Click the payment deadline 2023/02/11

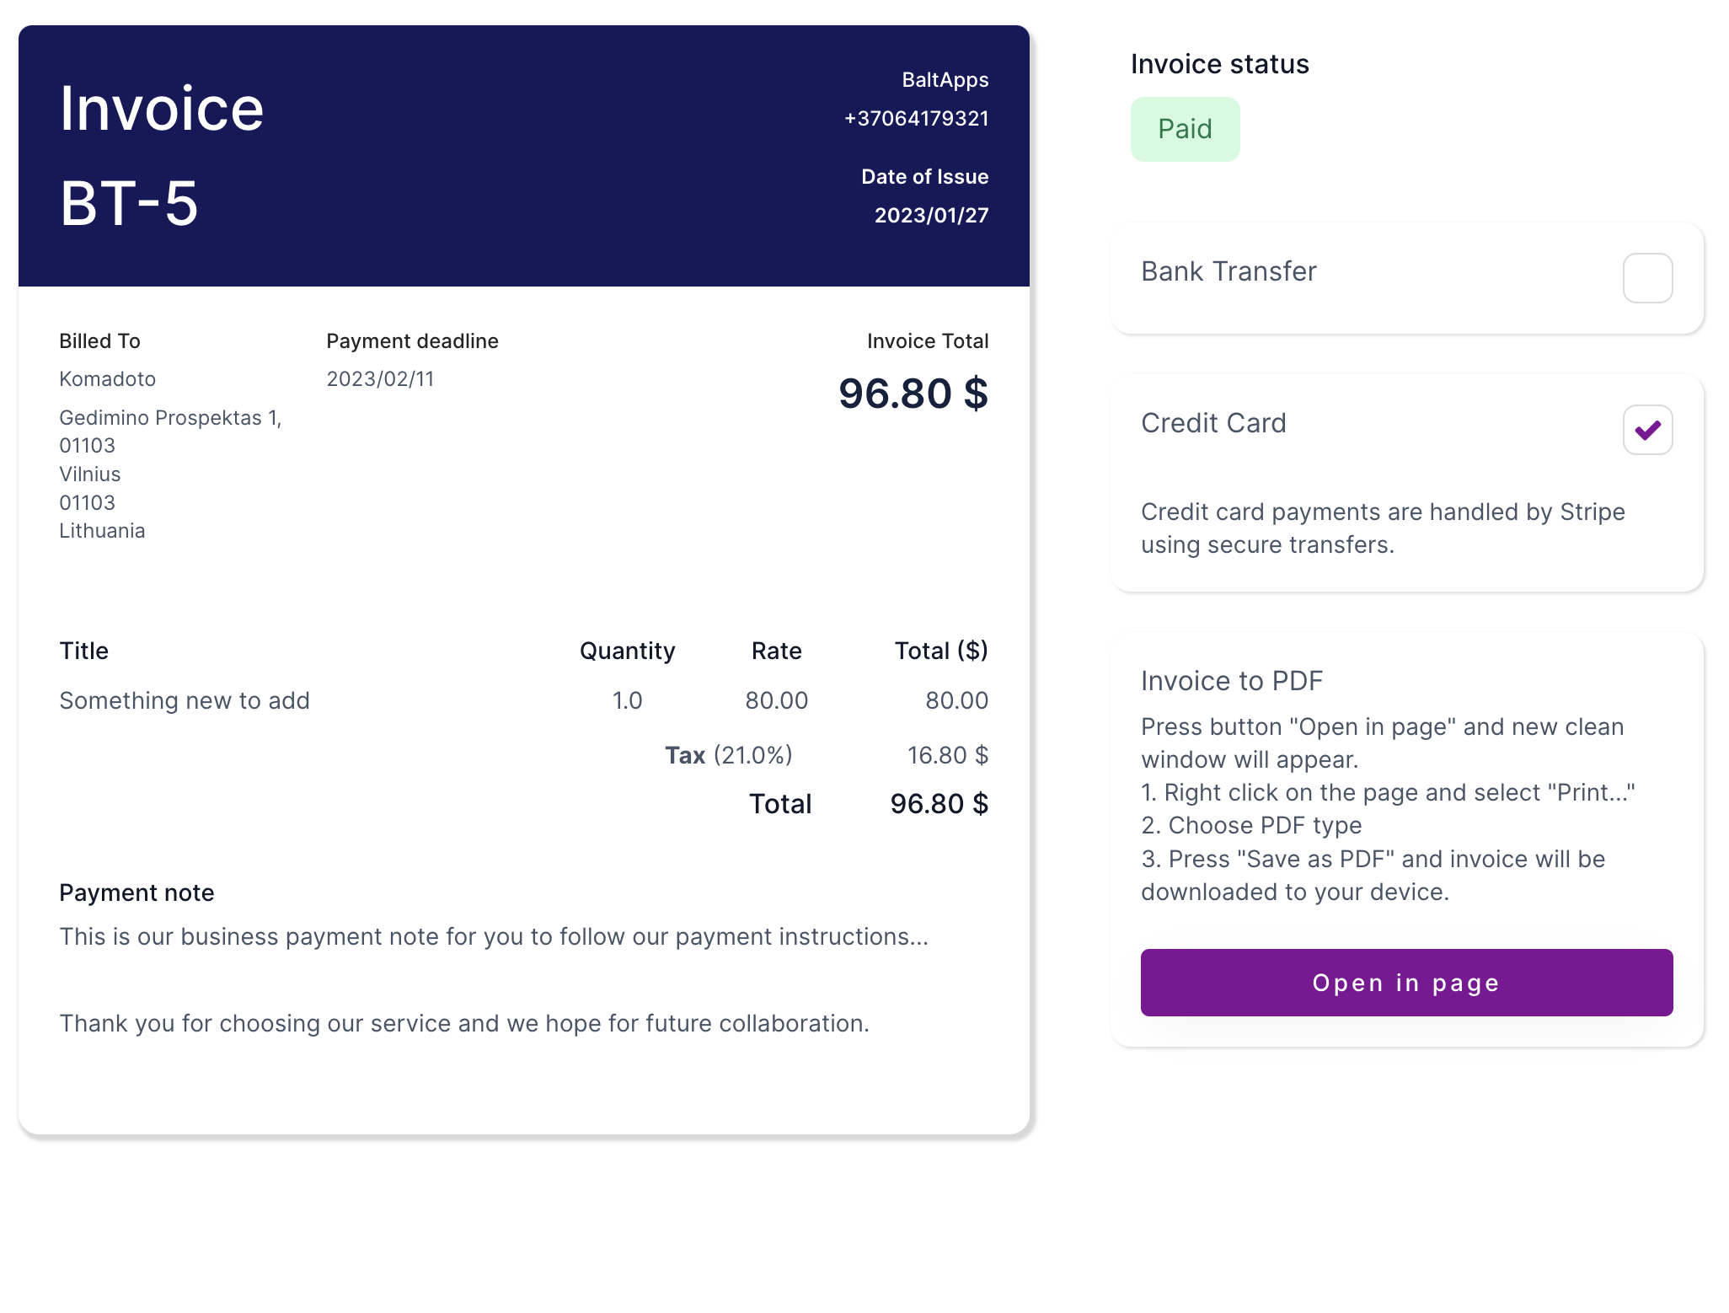coord(380,379)
